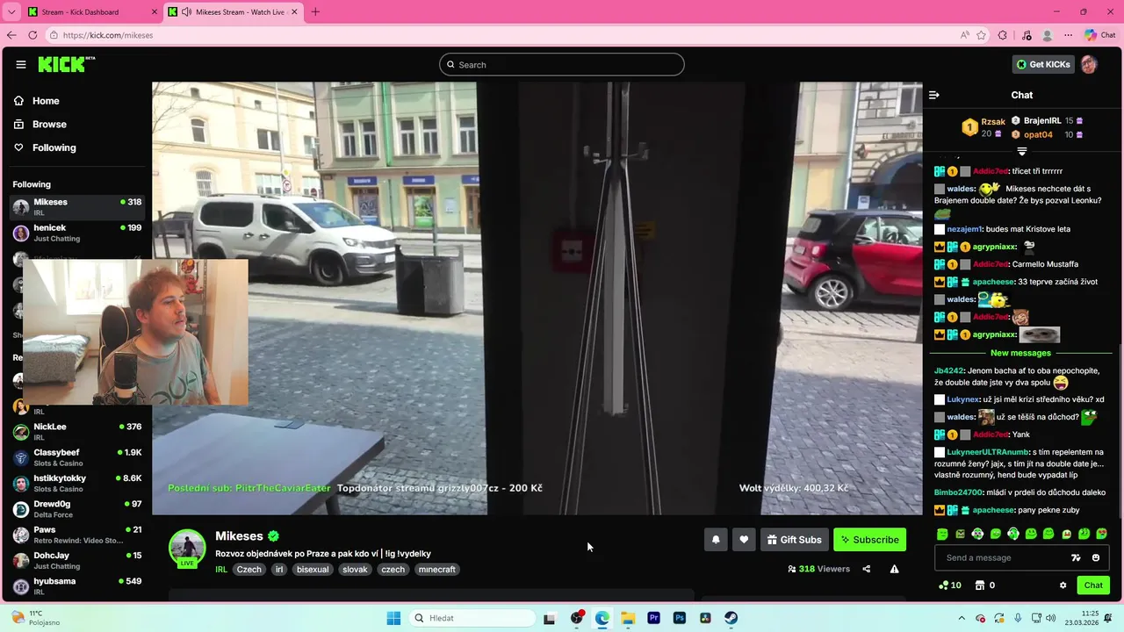
Task: Subscribe to Mikeses channel
Action: click(x=869, y=540)
